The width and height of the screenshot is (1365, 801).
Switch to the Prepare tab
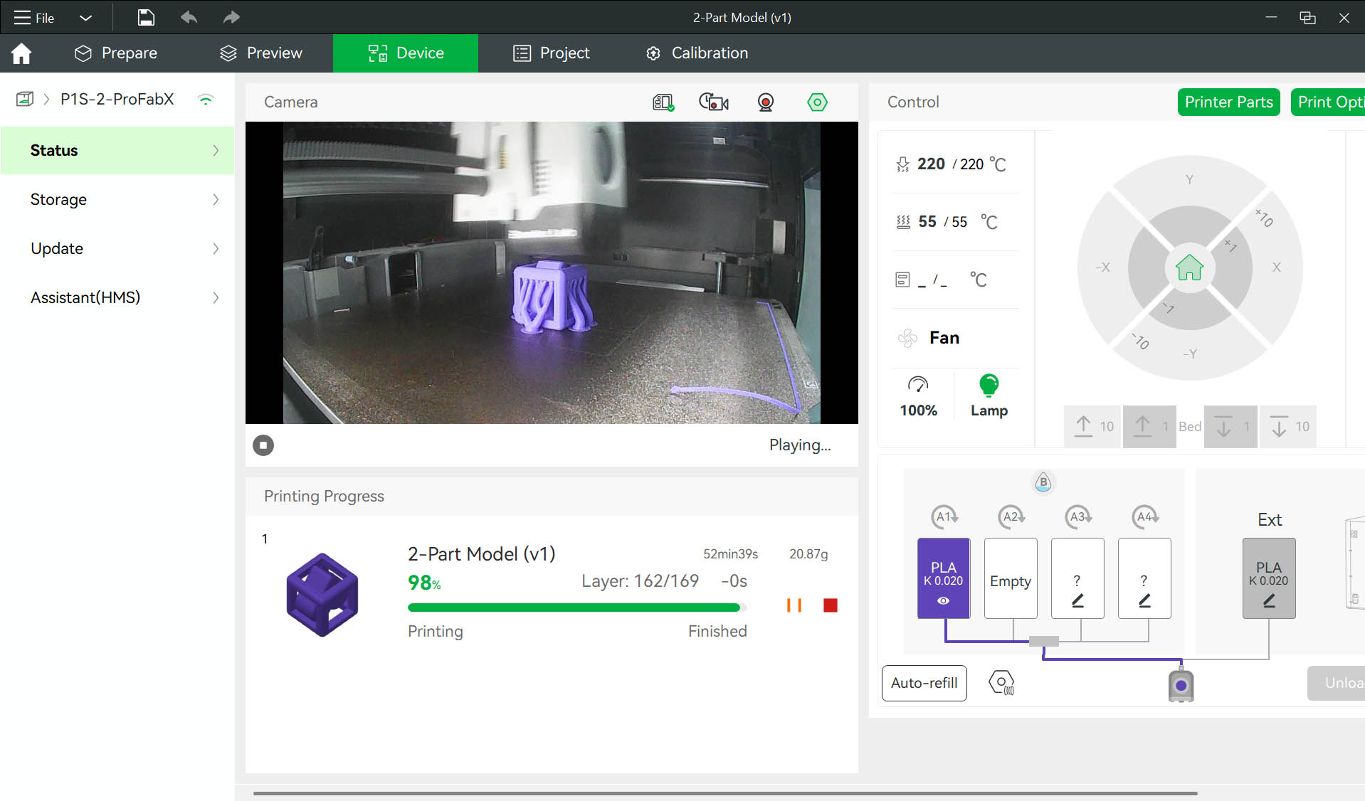pos(116,53)
